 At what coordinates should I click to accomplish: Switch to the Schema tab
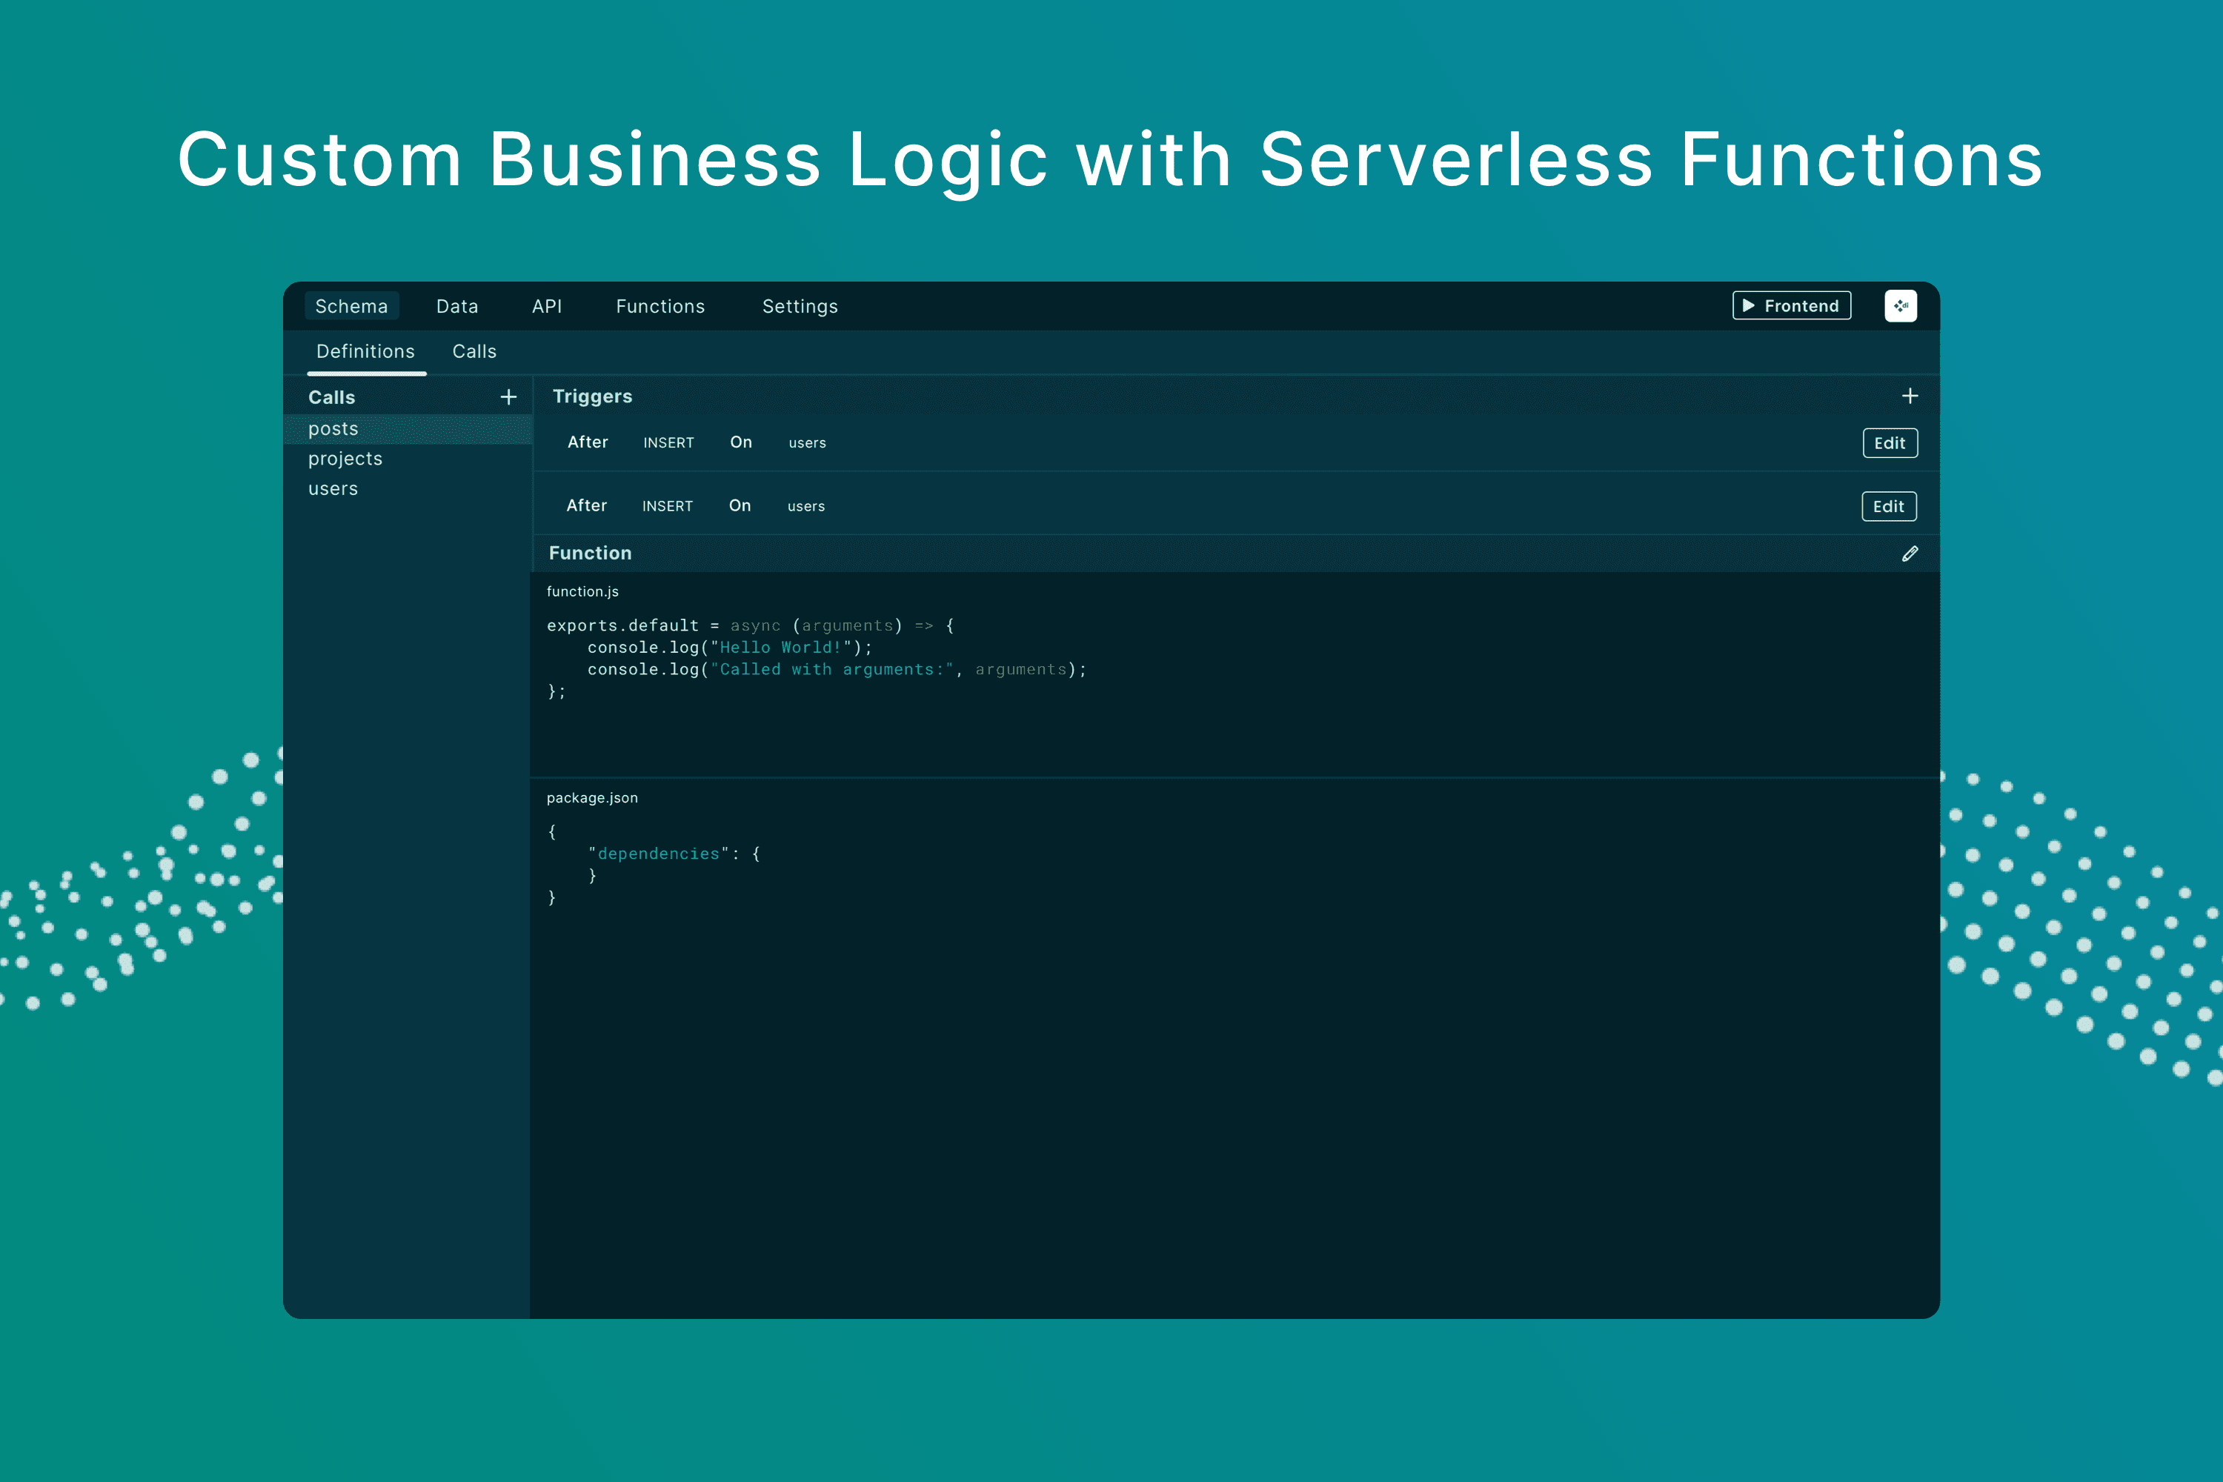pyautogui.click(x=351, y=306)
